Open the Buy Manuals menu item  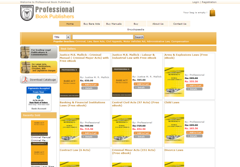[114, 24]
